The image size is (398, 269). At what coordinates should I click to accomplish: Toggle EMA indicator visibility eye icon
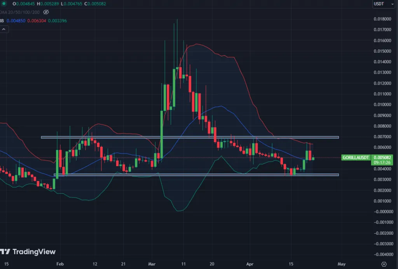click(46, 12)
